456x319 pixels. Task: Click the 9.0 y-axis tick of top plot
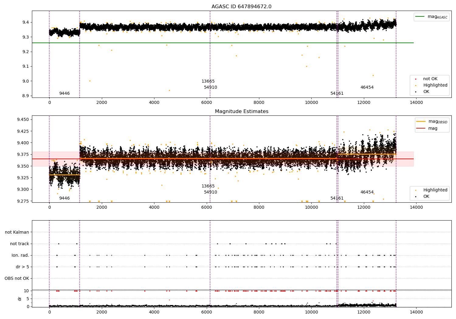tap(25, 81)
